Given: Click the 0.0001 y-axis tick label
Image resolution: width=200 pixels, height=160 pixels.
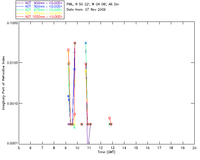Looking at the screenshot, I should 12,143.
